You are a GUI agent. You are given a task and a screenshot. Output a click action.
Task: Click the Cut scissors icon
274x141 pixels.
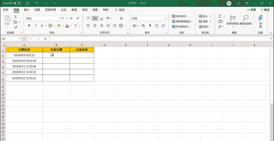[15, 17]
